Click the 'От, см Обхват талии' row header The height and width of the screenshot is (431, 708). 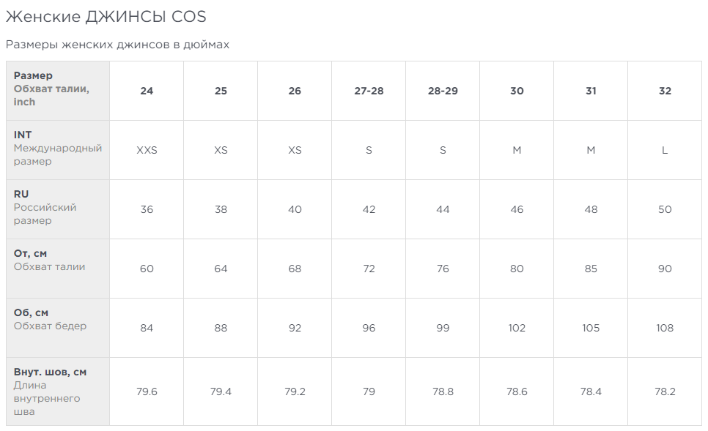(49, 261)
